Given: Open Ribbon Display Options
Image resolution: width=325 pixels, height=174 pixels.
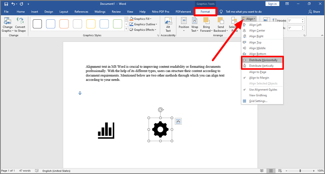Looking at the screenshot, I should [287, 4].
